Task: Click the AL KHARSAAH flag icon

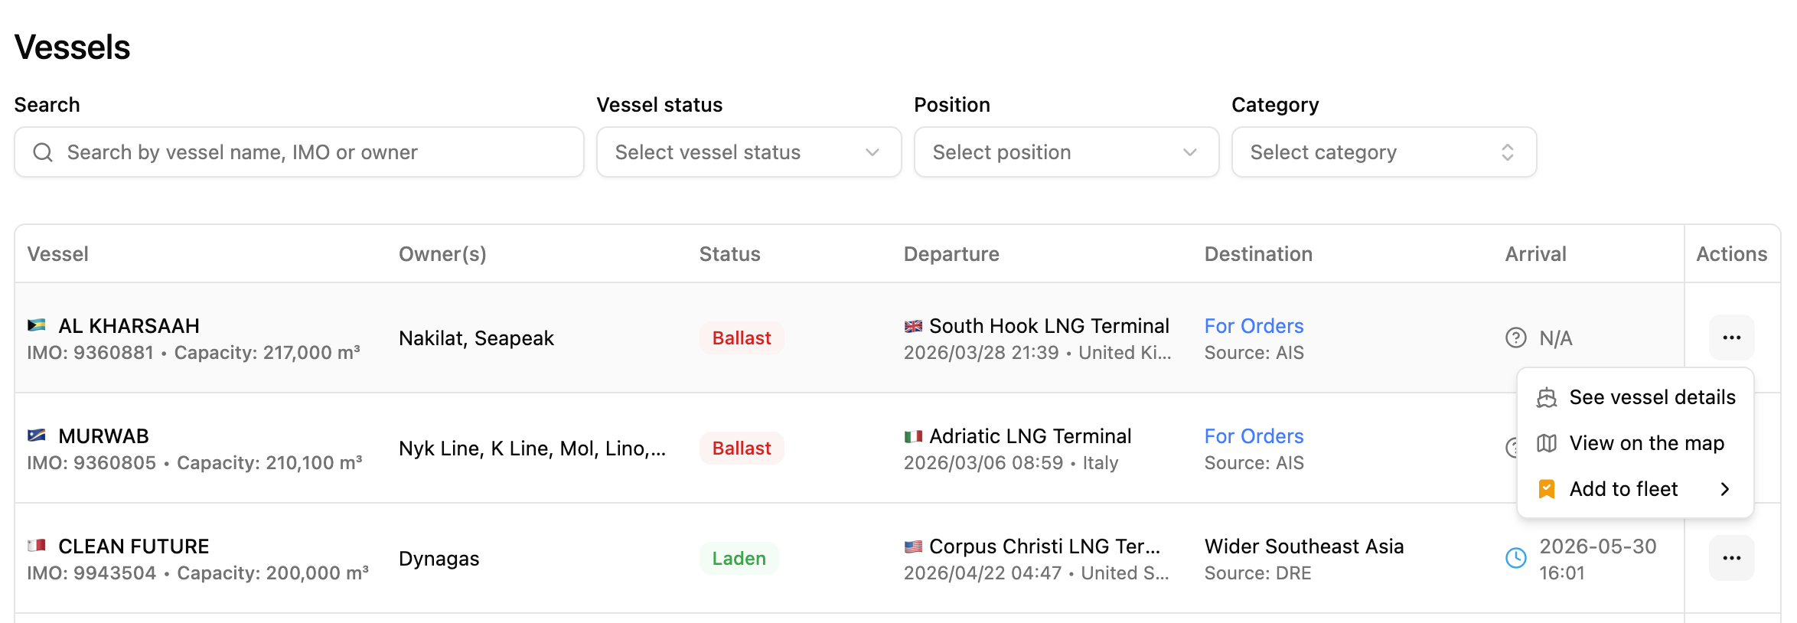Action: (37, 325)
